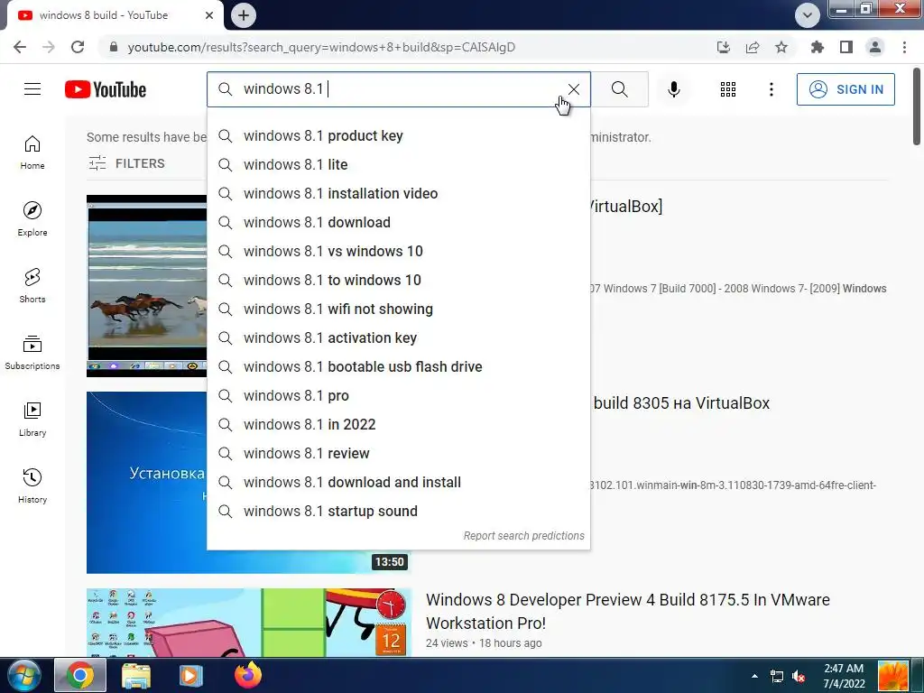Choose 'windows 8.1 download and install' suggestion
Screen dimensions: 924x693
[x=398, y=482]
